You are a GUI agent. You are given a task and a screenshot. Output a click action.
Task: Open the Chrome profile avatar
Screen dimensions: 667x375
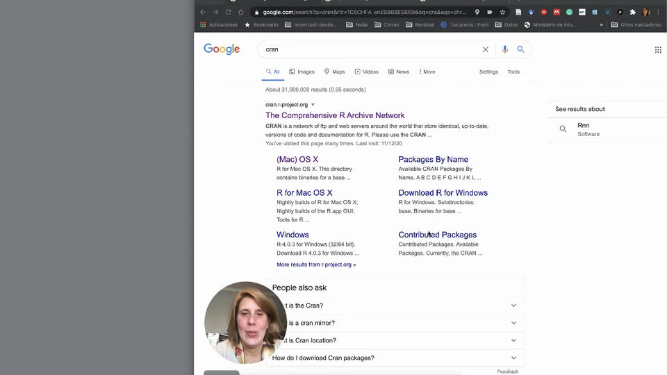pos(645,12)
